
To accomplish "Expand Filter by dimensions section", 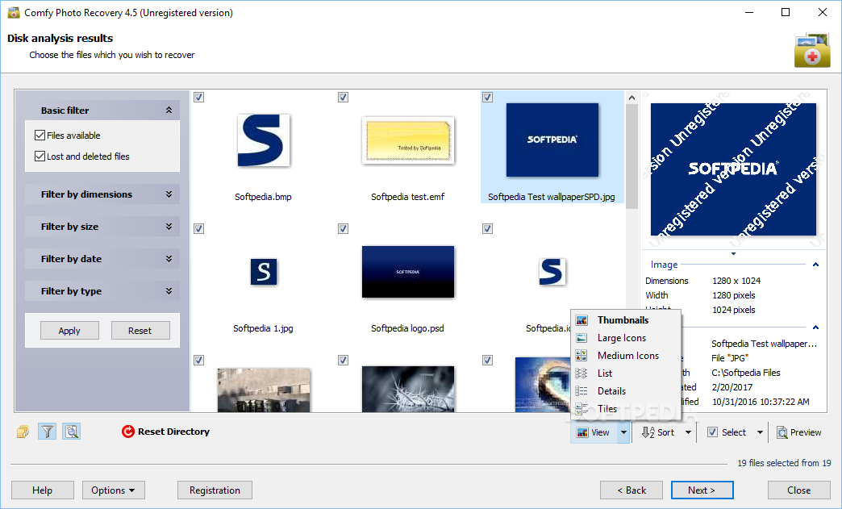I will (169, 194).
